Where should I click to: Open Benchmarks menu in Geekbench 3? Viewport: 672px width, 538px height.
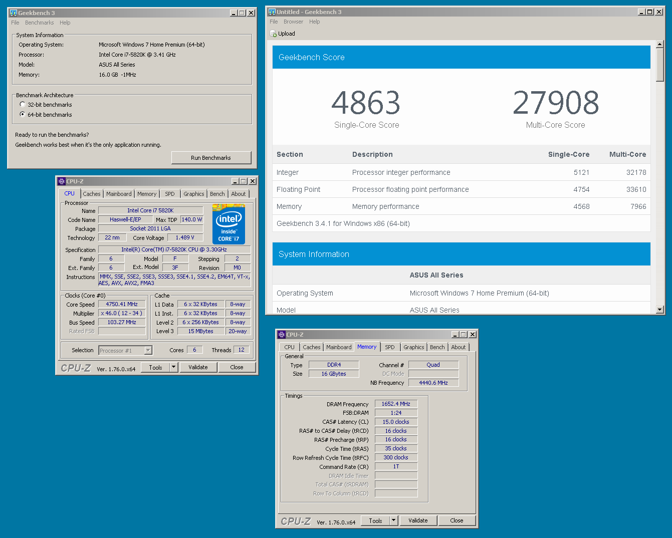click(40, 23)
